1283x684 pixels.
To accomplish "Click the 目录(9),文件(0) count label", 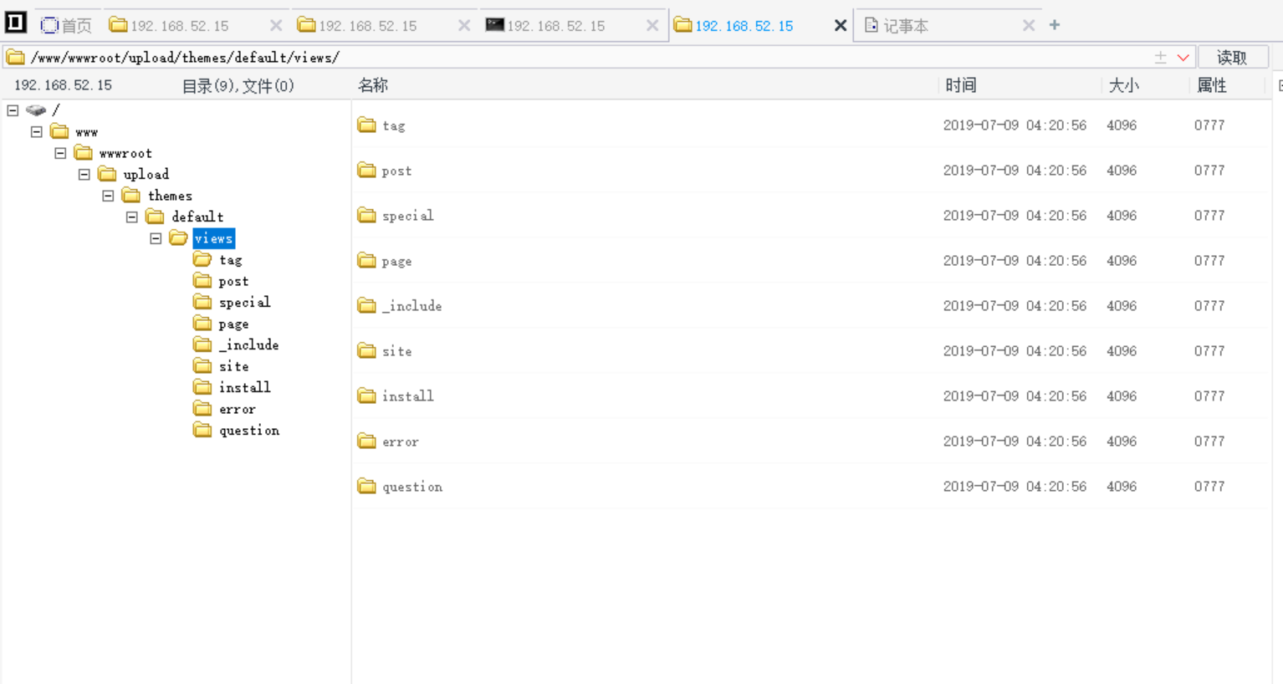I will coord(238,85).
